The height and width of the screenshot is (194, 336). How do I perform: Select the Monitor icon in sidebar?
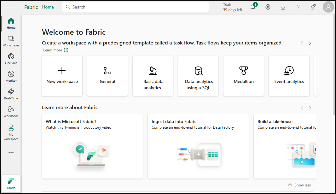[x=11, y=76]
